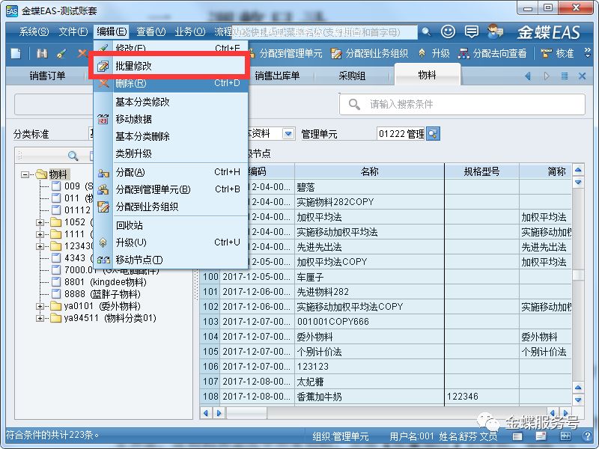Go to next tab with right arrow
The height and width of the screenshot is (449, 599).
click(547, 76)
